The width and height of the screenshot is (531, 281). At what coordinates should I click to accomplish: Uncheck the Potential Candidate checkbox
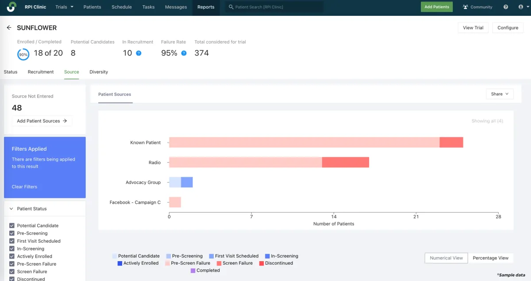coord(12,225)
